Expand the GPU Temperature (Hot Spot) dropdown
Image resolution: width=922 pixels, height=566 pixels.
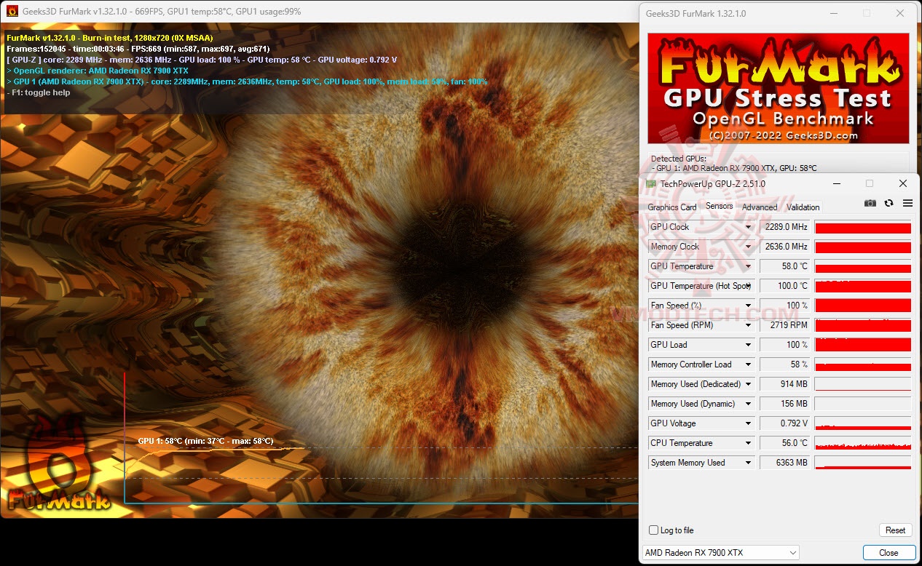(x=748, y=286)
